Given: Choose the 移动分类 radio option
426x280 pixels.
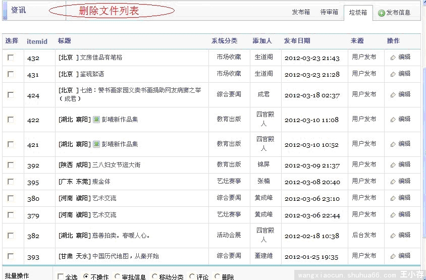Looking at the screenshot, I should pos(155,276).
